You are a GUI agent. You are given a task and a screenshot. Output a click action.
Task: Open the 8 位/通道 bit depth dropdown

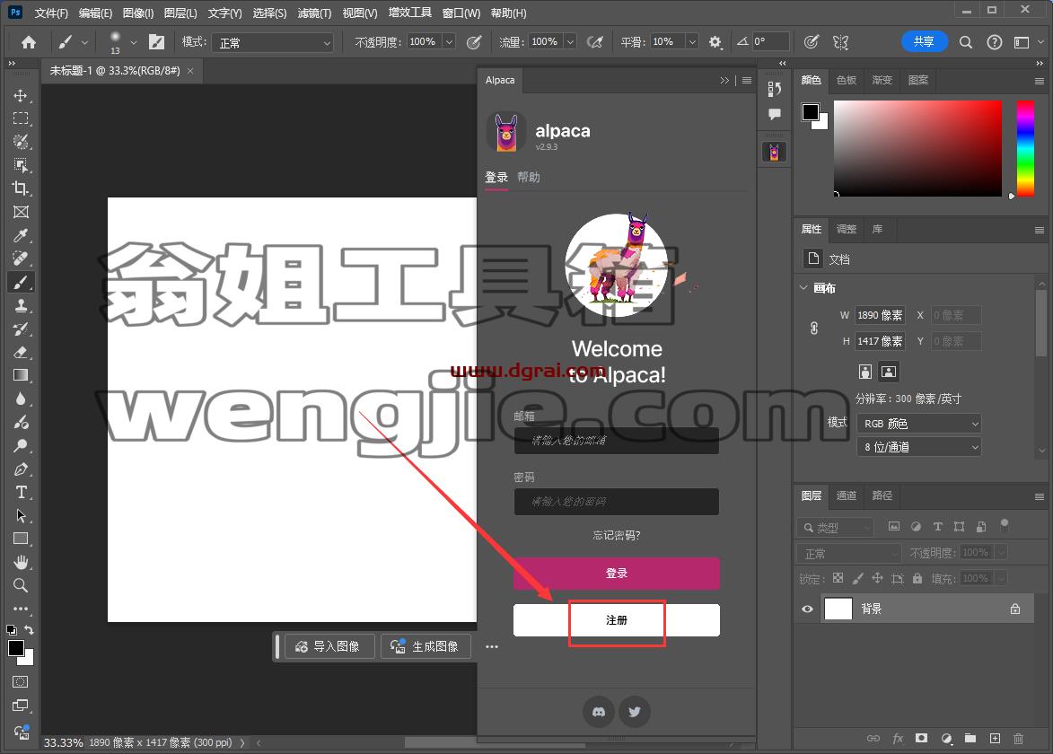pos(919,446)
